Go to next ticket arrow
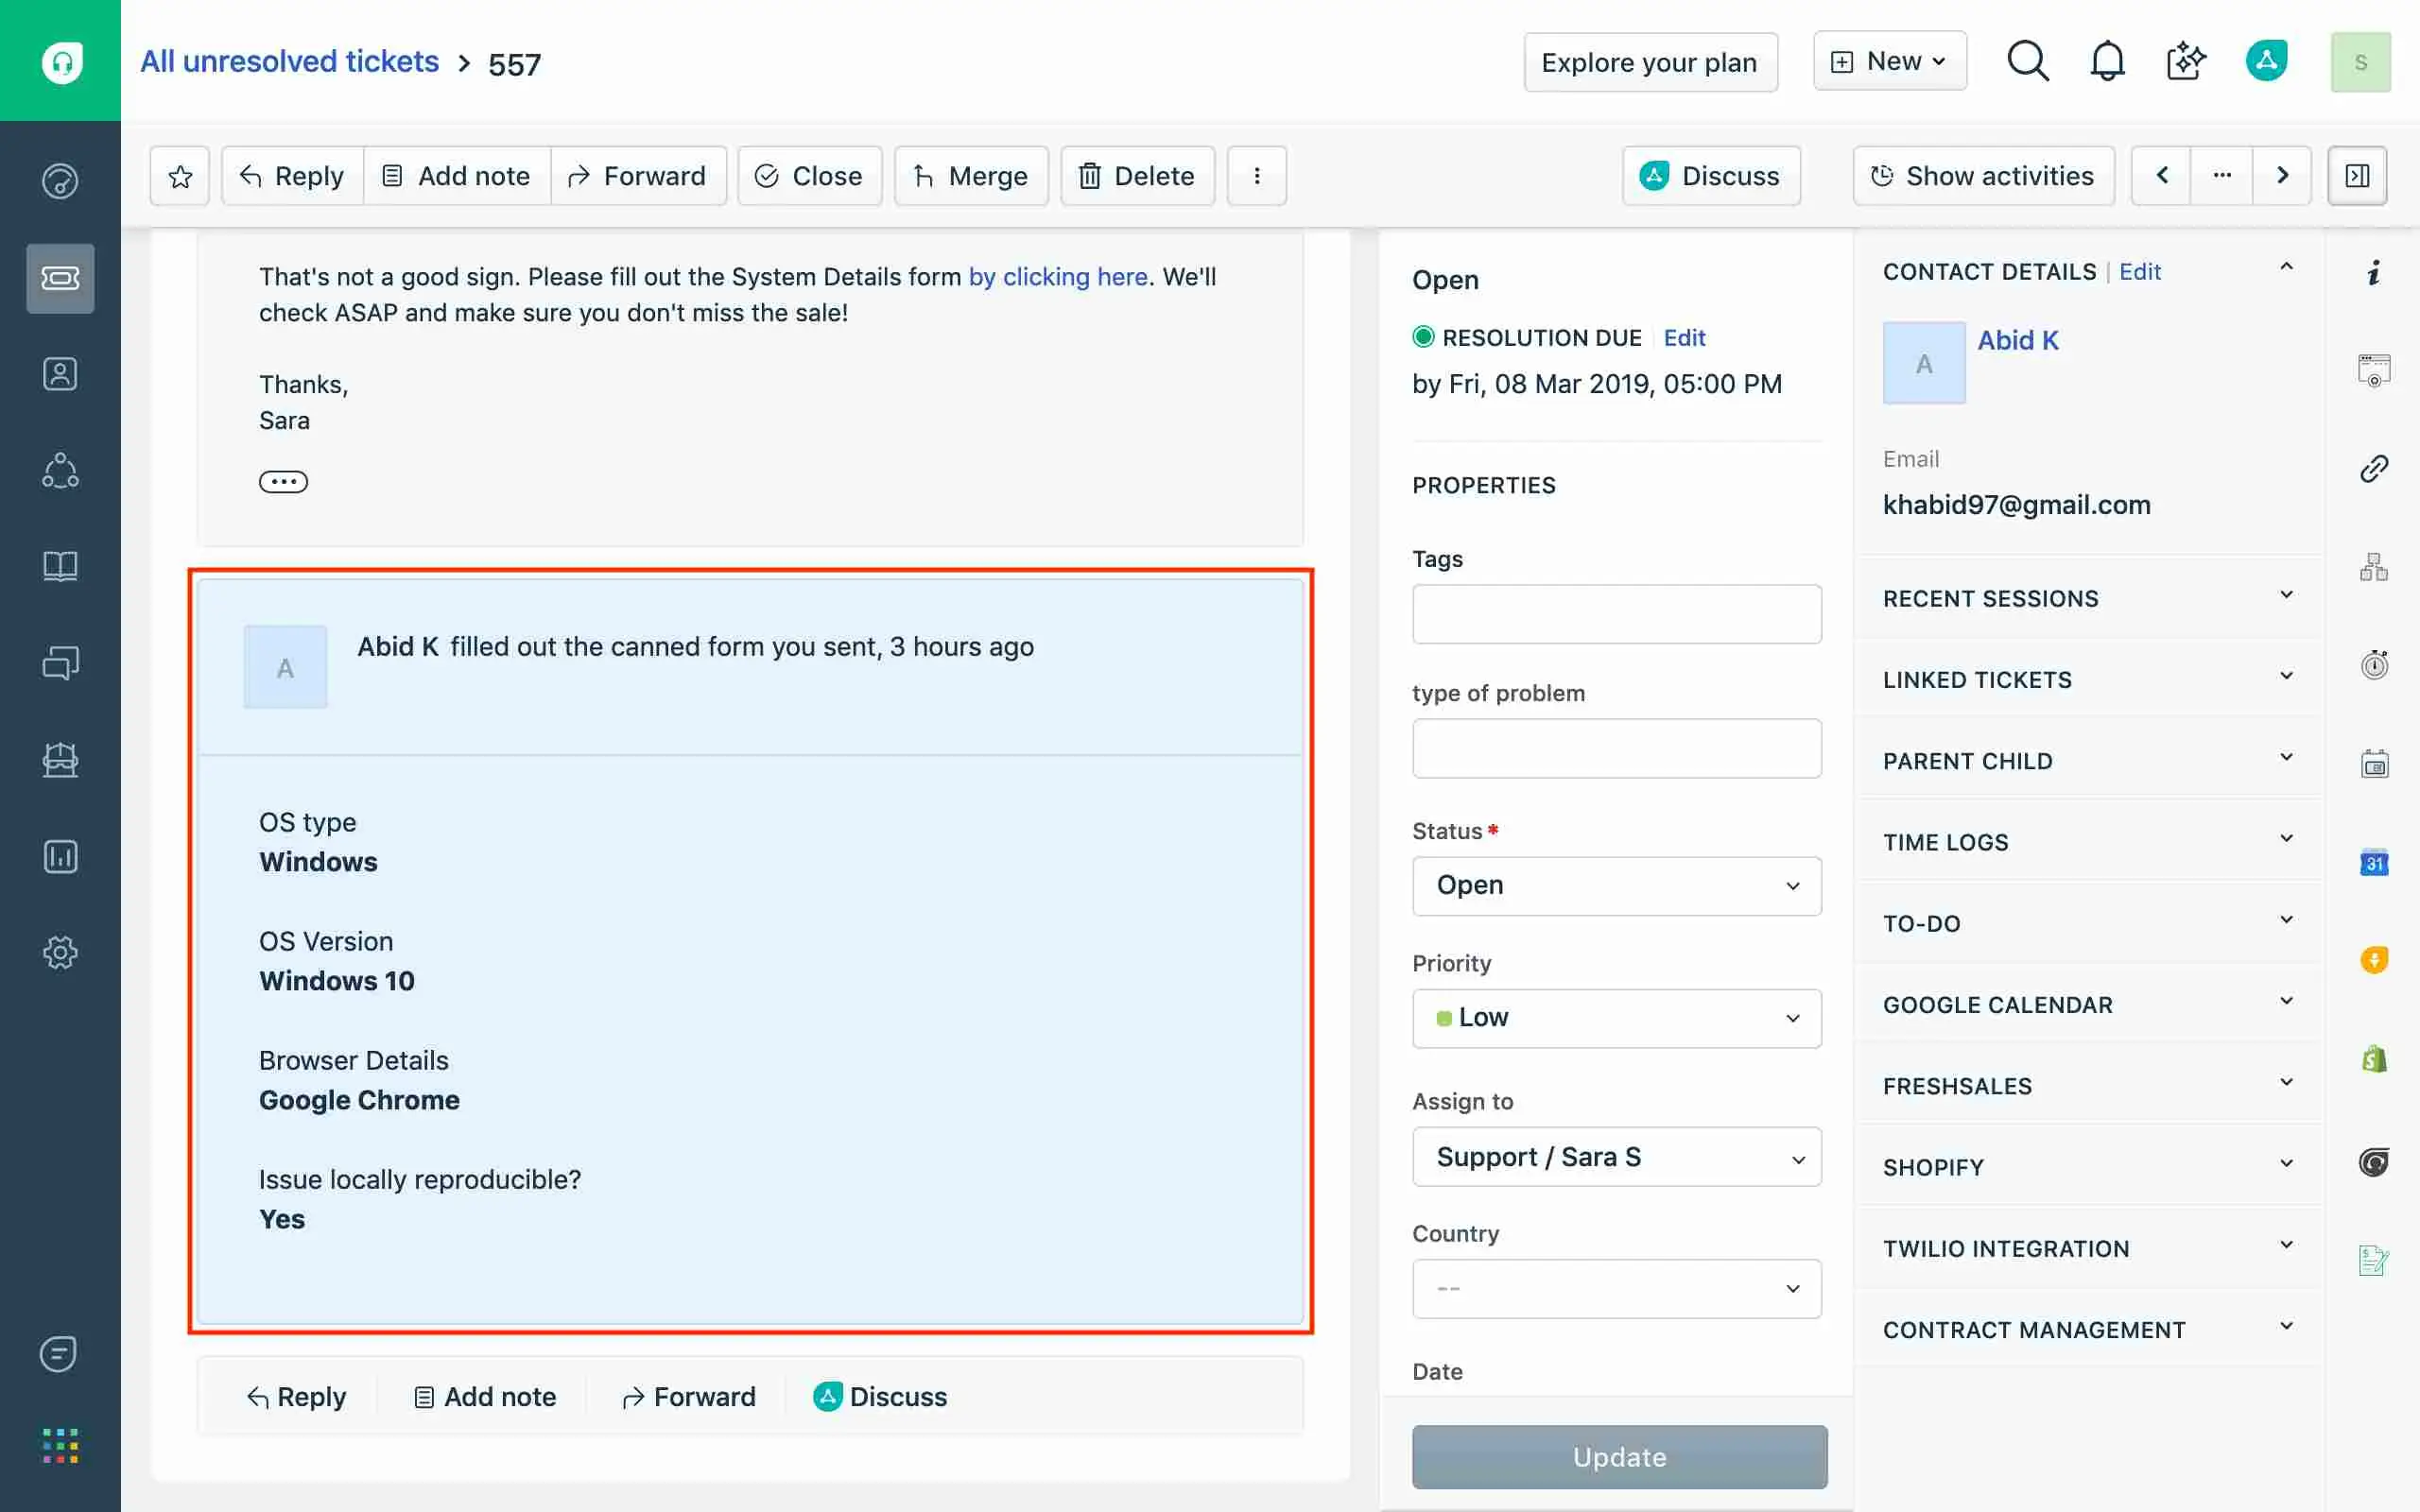Viewport: 2420px width, 1512px height. click(x=2282, y=176)
